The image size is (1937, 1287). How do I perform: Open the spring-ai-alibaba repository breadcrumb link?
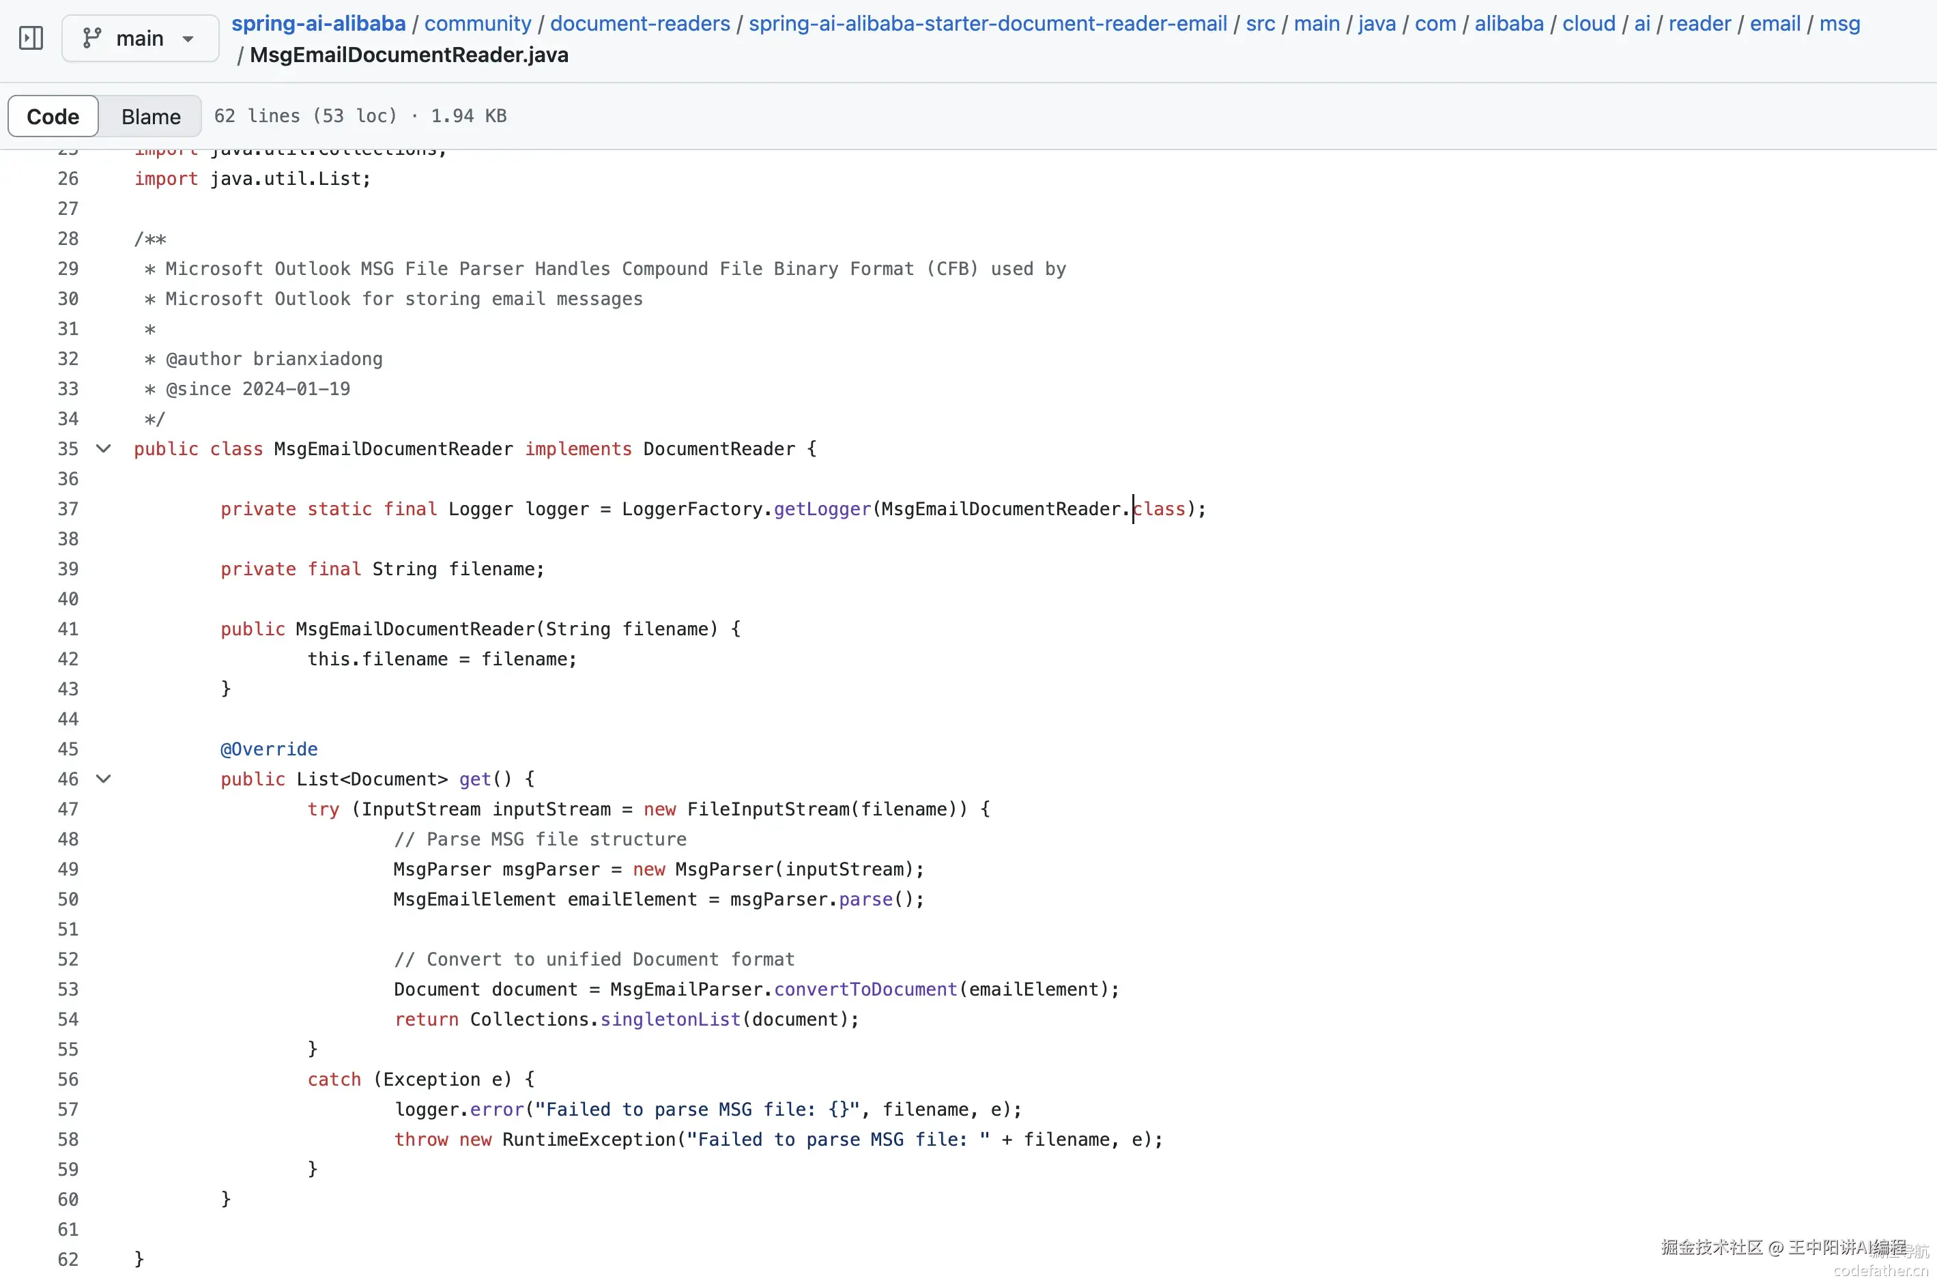pyautogui.click(x=319, y=23)
